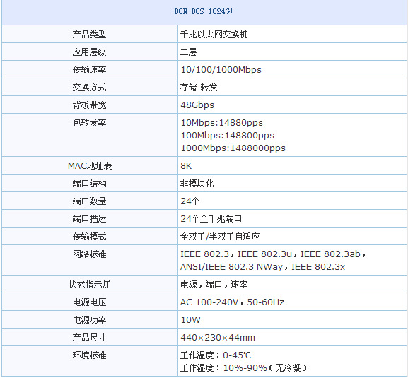Viewport: 408px width, 378px height.
Task: Select the 24个全千兆端口 value
Action: coord(211,219)
